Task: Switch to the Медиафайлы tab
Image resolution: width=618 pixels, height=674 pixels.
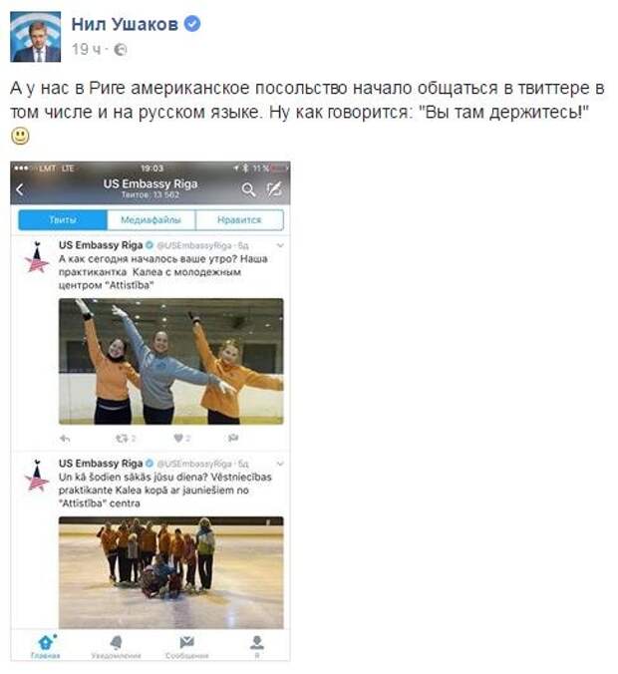Action: [152, 220]
